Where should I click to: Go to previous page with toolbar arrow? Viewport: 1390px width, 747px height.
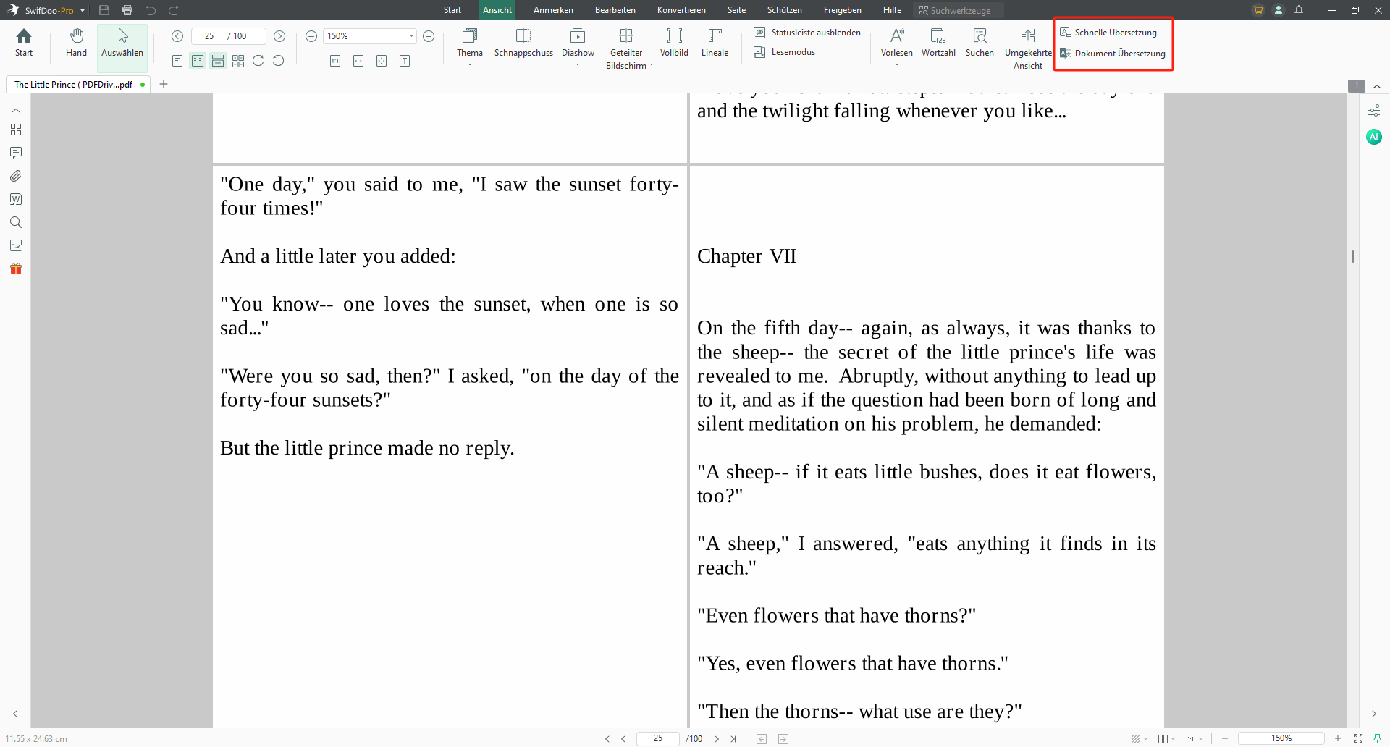(177, 36)
